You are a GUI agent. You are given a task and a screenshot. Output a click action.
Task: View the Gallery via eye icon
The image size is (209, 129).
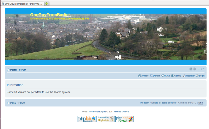click(x=172, y=76)
